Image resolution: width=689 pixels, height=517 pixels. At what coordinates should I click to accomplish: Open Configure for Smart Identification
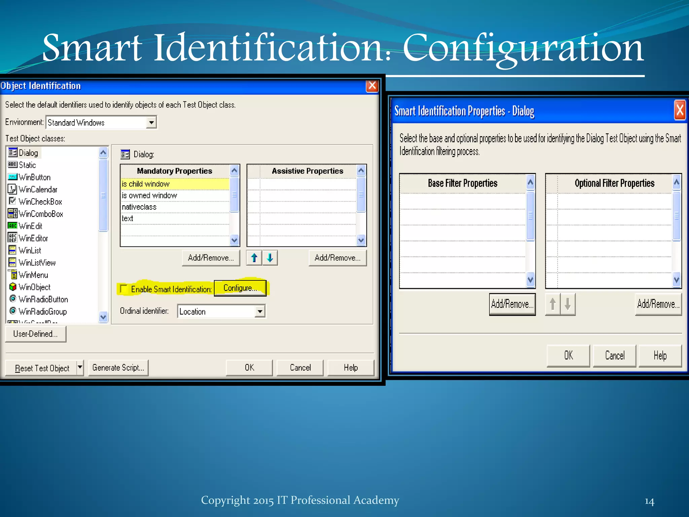pos(240,288)
